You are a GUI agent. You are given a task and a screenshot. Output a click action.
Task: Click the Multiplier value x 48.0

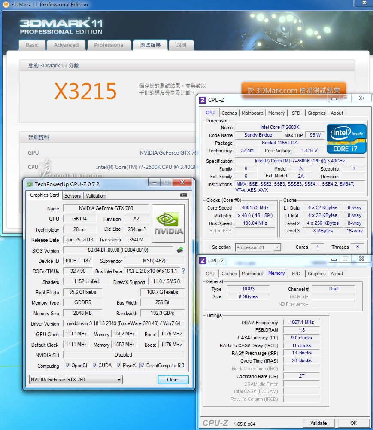pos(255,215)
